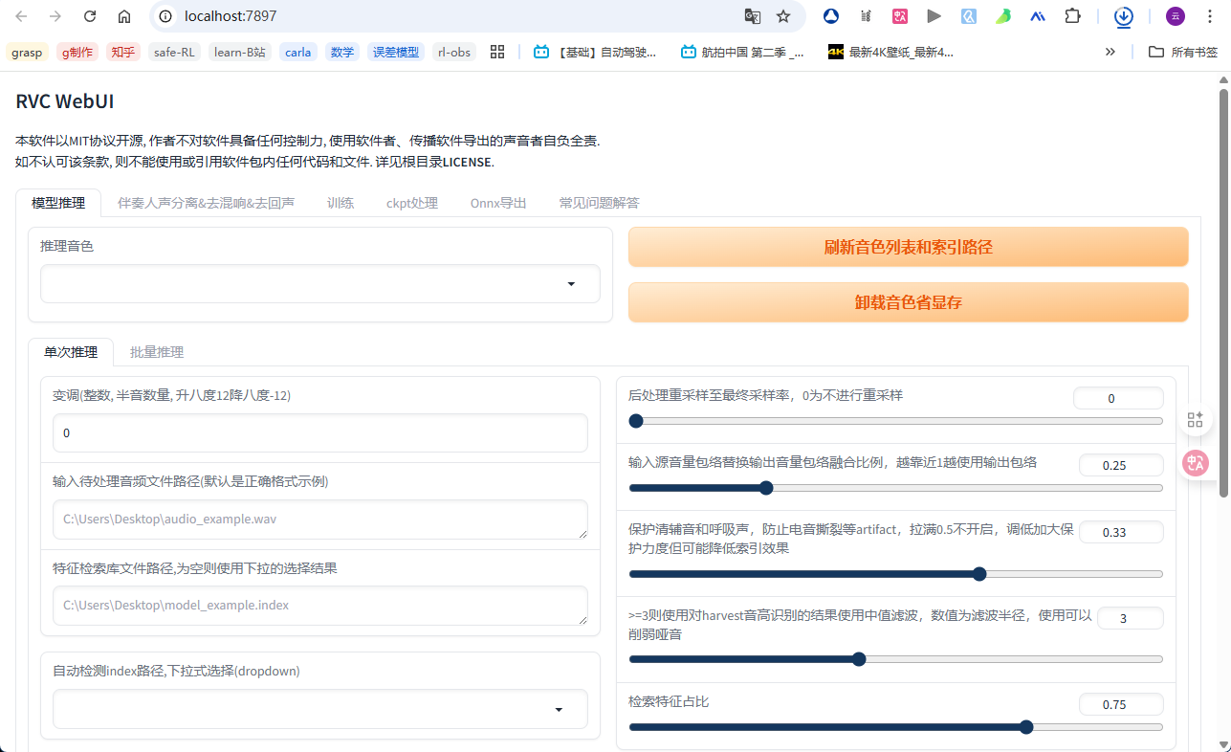Viewport: 1231px width, 752px height.
Task: Open the grasp bookmark folder
Action: pyautogui.click(x=27, y=52)
